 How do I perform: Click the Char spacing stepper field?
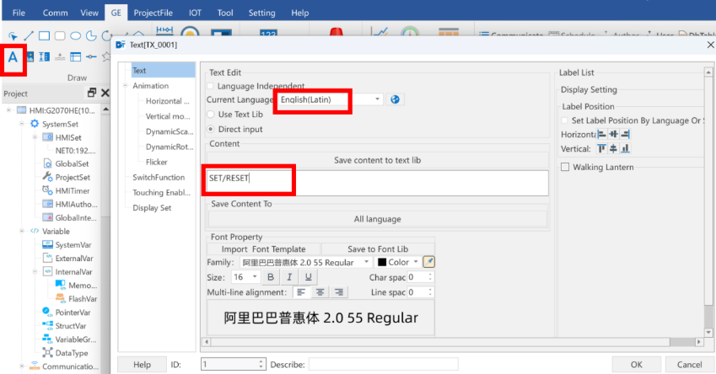[x=420, y=277]
